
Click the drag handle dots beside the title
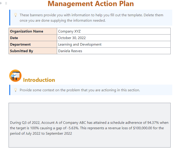pos(6,3)
